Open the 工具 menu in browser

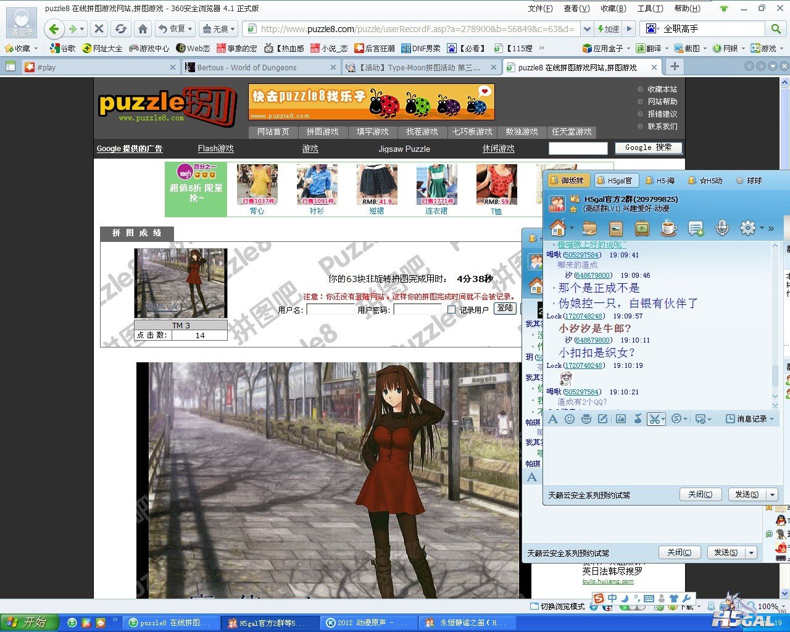coord(650,8)
